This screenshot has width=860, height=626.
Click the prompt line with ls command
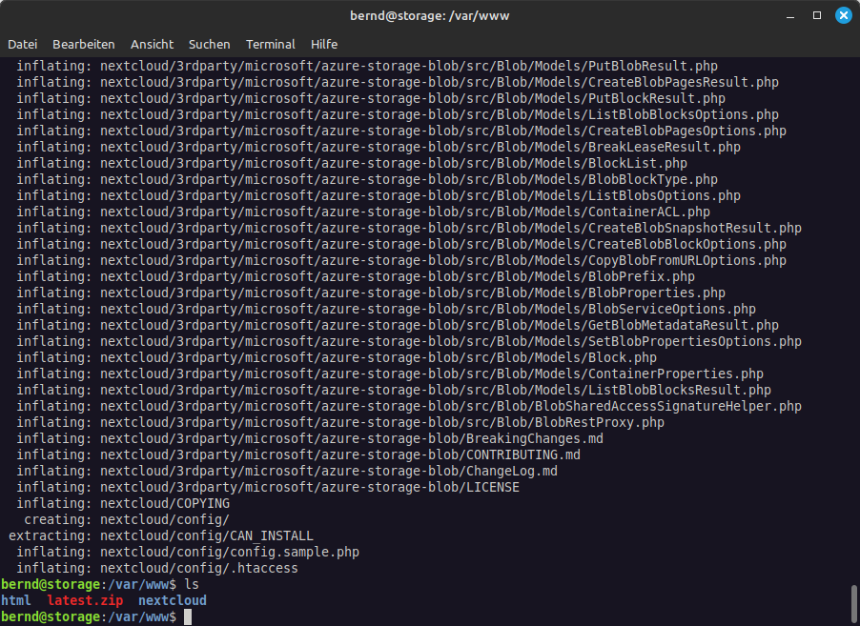(100, 584)
